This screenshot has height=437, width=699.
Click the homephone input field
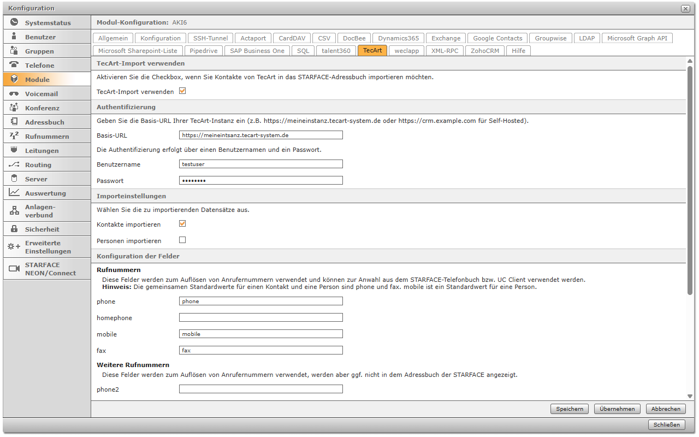click(x=261, y=317)
